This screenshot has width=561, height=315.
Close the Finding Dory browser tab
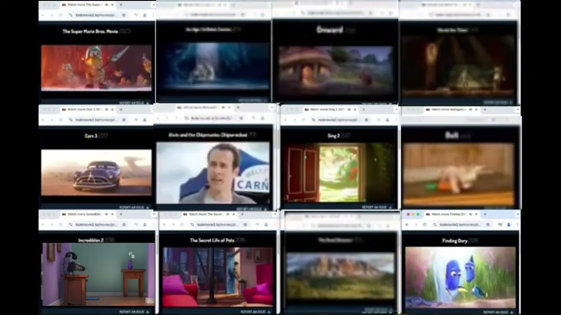pos(476,214)
